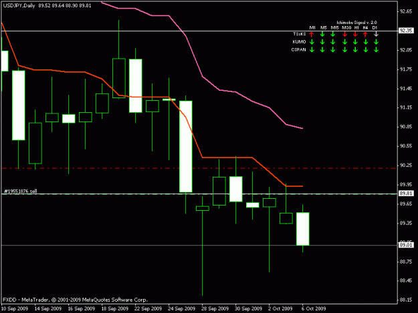Click the M5 timeframe column header

click(323, 27)
